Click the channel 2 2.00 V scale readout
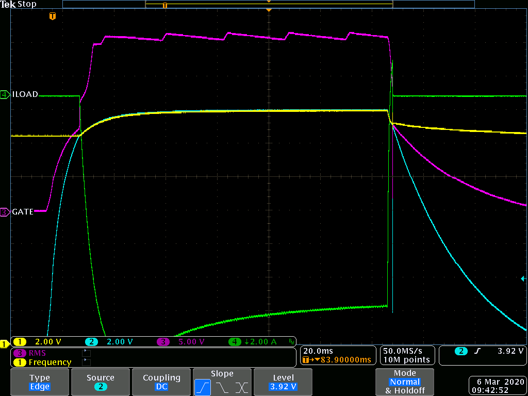Image resolution: width=528 pixels, height=396 pixels. tap(120, 342)
